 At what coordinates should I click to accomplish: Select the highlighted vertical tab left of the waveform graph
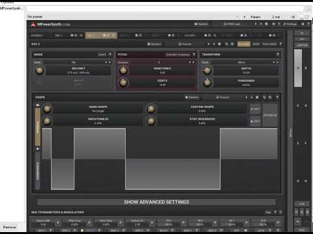coord(38,127)
